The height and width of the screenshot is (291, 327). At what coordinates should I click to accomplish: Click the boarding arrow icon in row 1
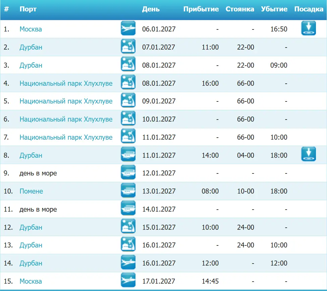coord(309,28)
